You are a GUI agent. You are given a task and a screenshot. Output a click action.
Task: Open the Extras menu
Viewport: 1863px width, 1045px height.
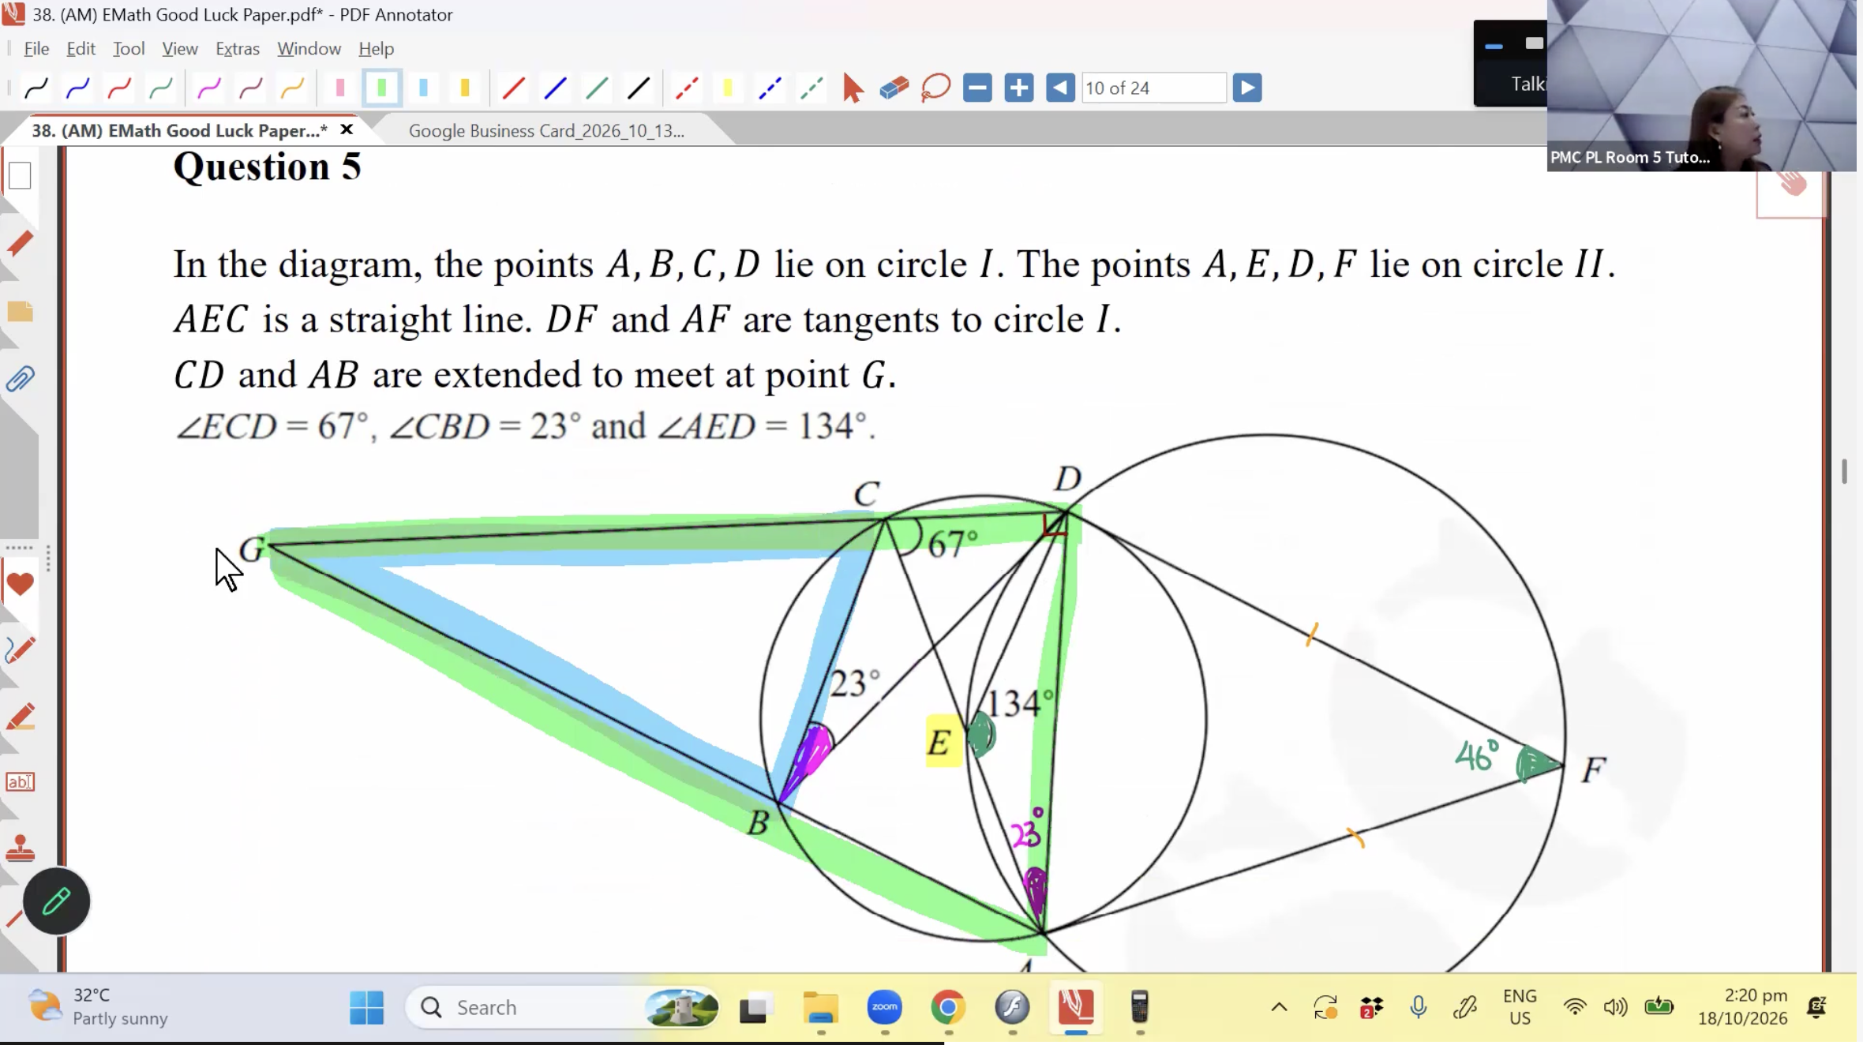click(238, 48)
